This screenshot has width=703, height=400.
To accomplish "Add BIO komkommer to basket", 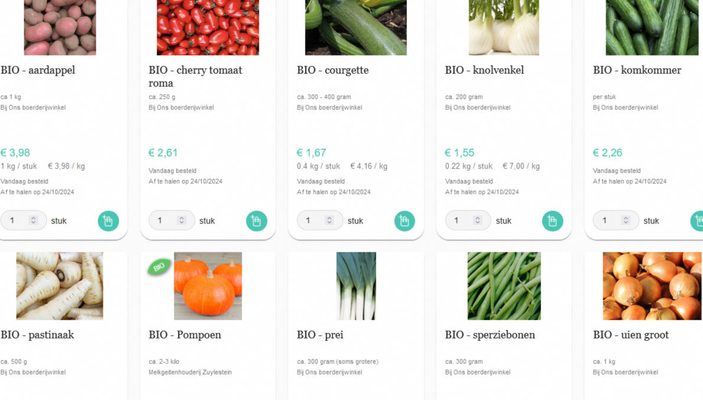I will tap(698, 221).
